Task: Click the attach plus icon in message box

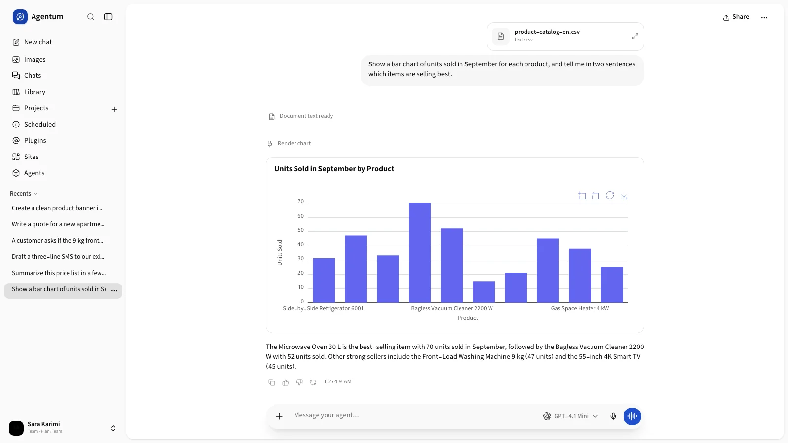Action: pyautogui.click(x=279, y=416)
